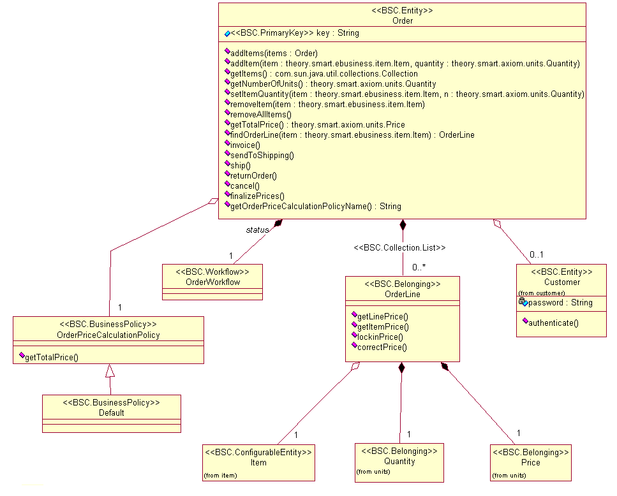The image size is (617, 496).
Task: Click the operation icon beside authenticate()
Action: [x=525, y=321]
